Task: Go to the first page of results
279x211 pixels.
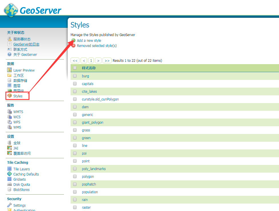Action: click(75, 61)
